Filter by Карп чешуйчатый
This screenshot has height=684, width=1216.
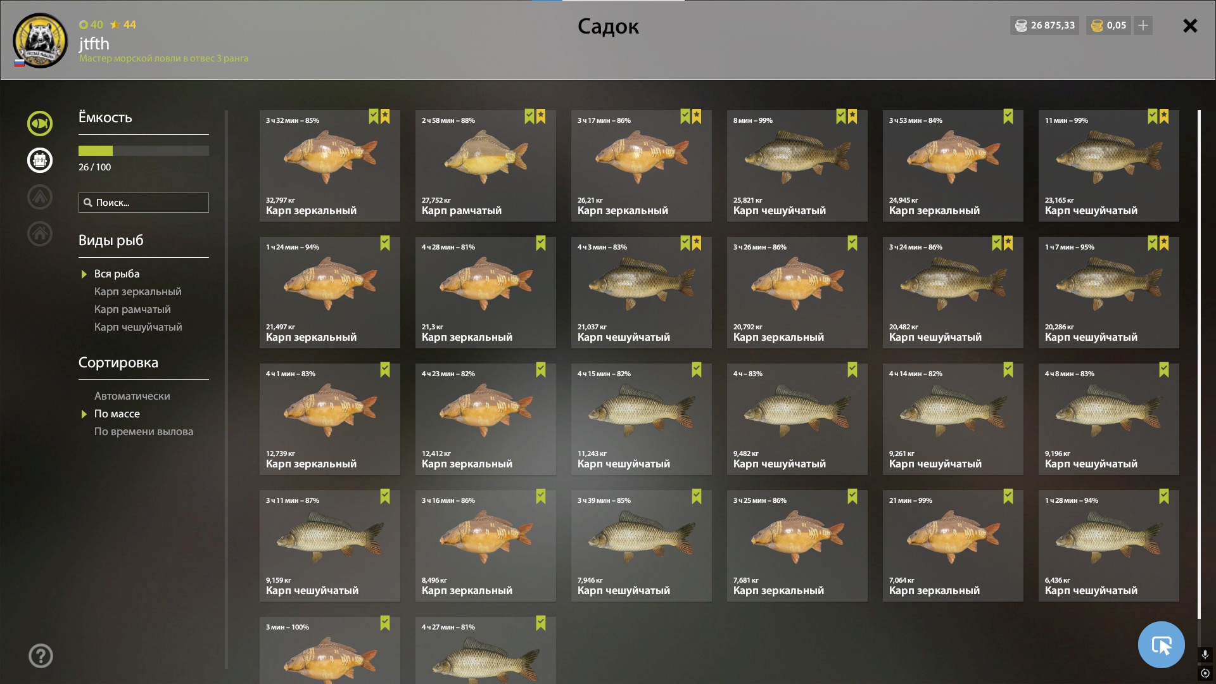(x=138, y=327)
